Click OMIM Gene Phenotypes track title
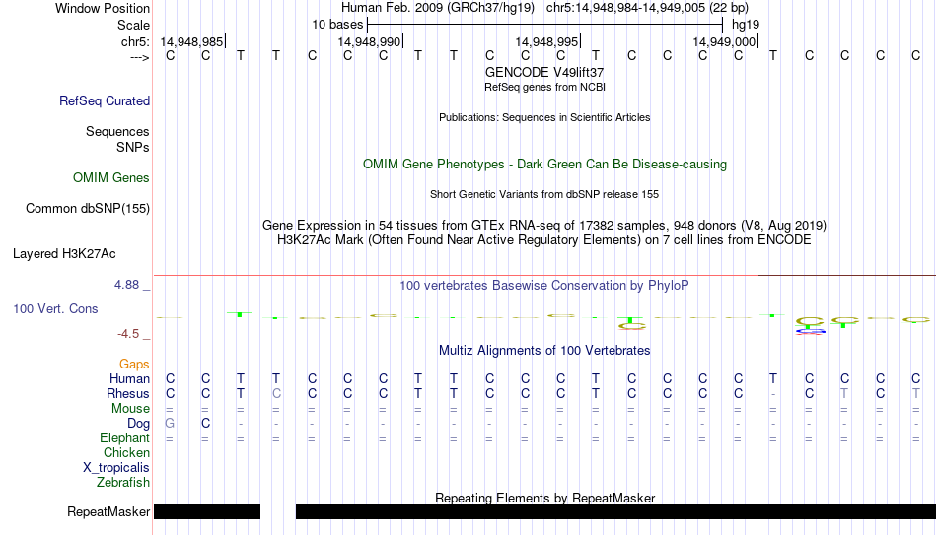The image size is (937, 535). (544, 165)
